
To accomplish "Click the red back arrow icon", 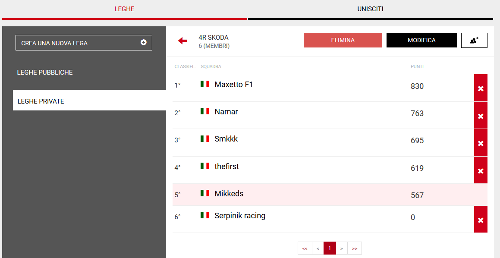I will 182,41.
